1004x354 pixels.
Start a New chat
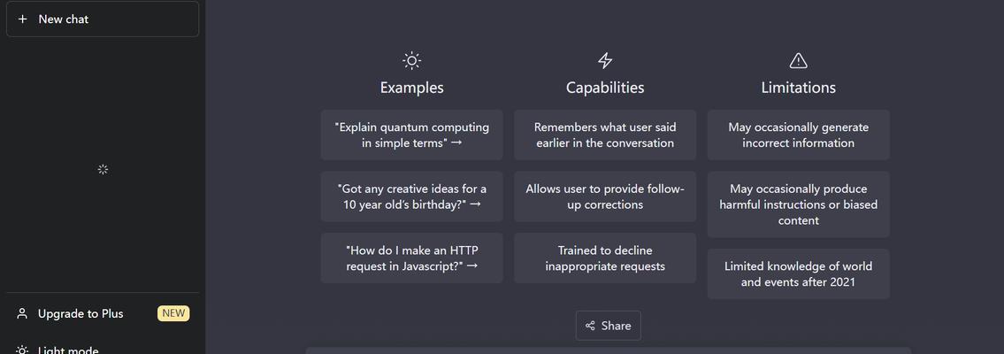point(103,19)
